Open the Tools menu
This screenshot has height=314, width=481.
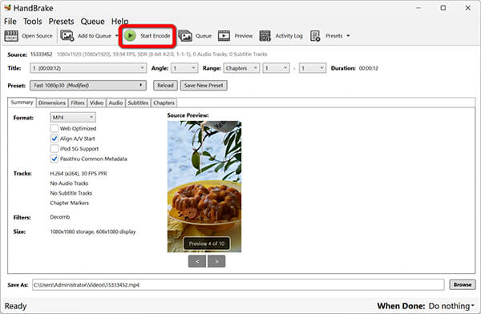33,22
